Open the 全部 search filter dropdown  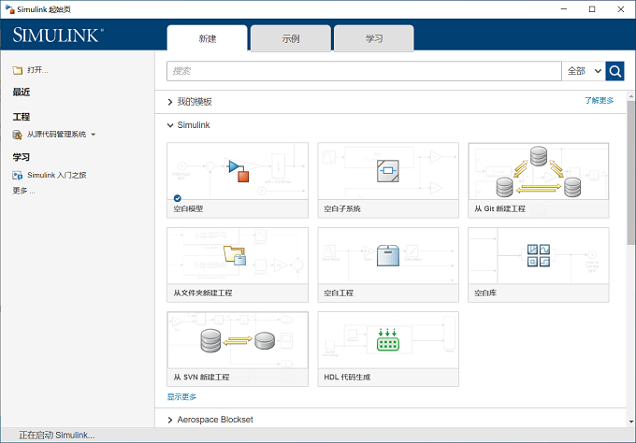point(584,71)
